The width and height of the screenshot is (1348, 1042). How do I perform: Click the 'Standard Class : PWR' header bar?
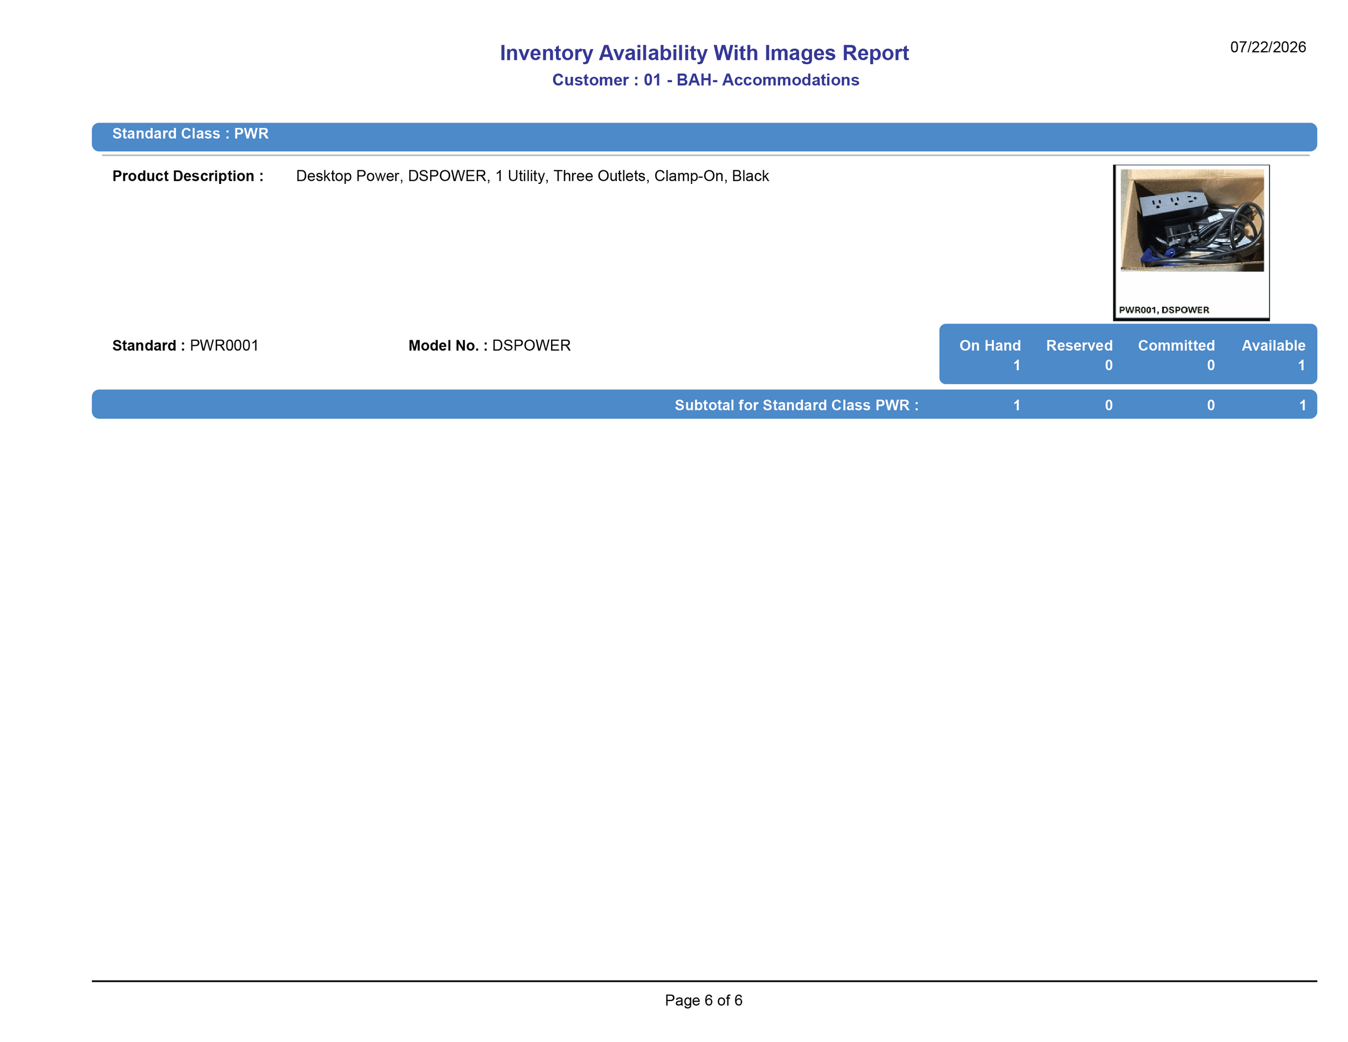pyautogui.click(x=704, y=136)
